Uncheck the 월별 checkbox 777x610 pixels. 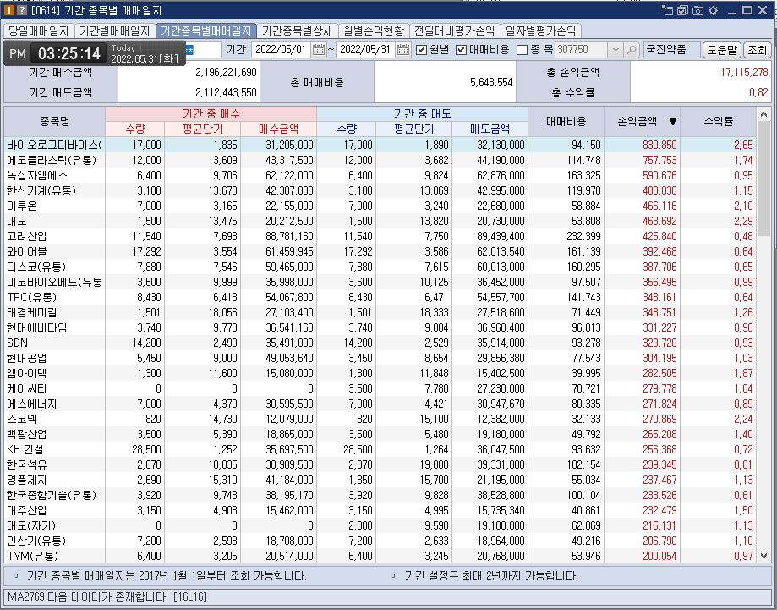pyautogui.click(x=422, y=50)
